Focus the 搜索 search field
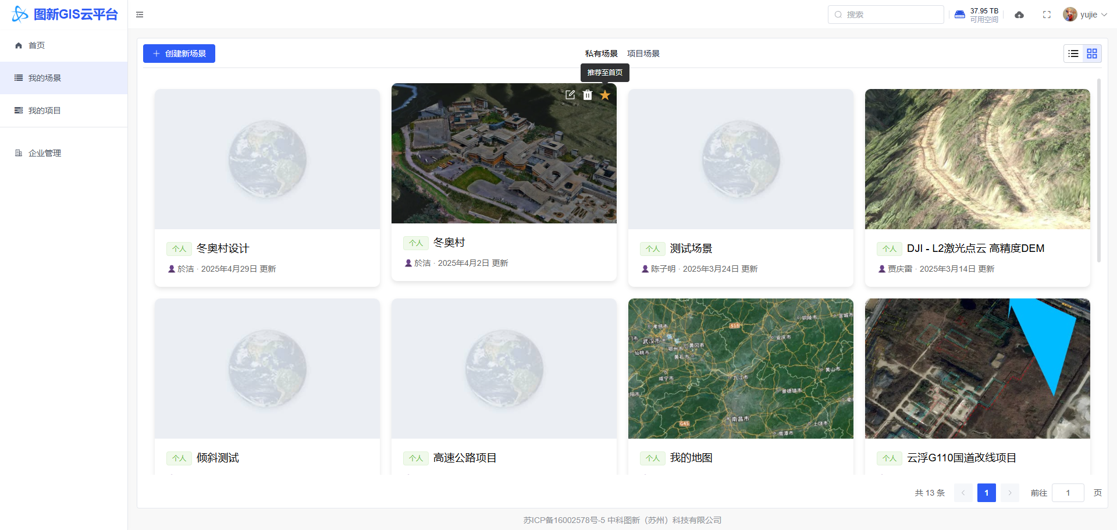The height and width of the screenshot is (530, 1117). (886, 15)
